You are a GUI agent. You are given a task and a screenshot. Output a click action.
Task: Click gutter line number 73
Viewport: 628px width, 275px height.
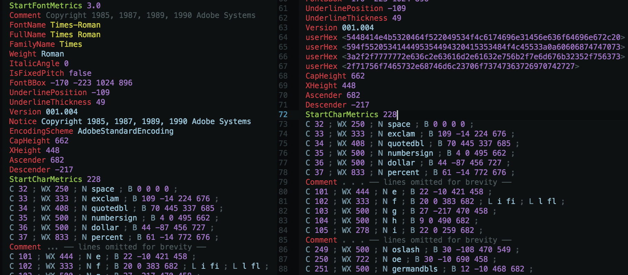pyautogui.click(x=283, y=124)
